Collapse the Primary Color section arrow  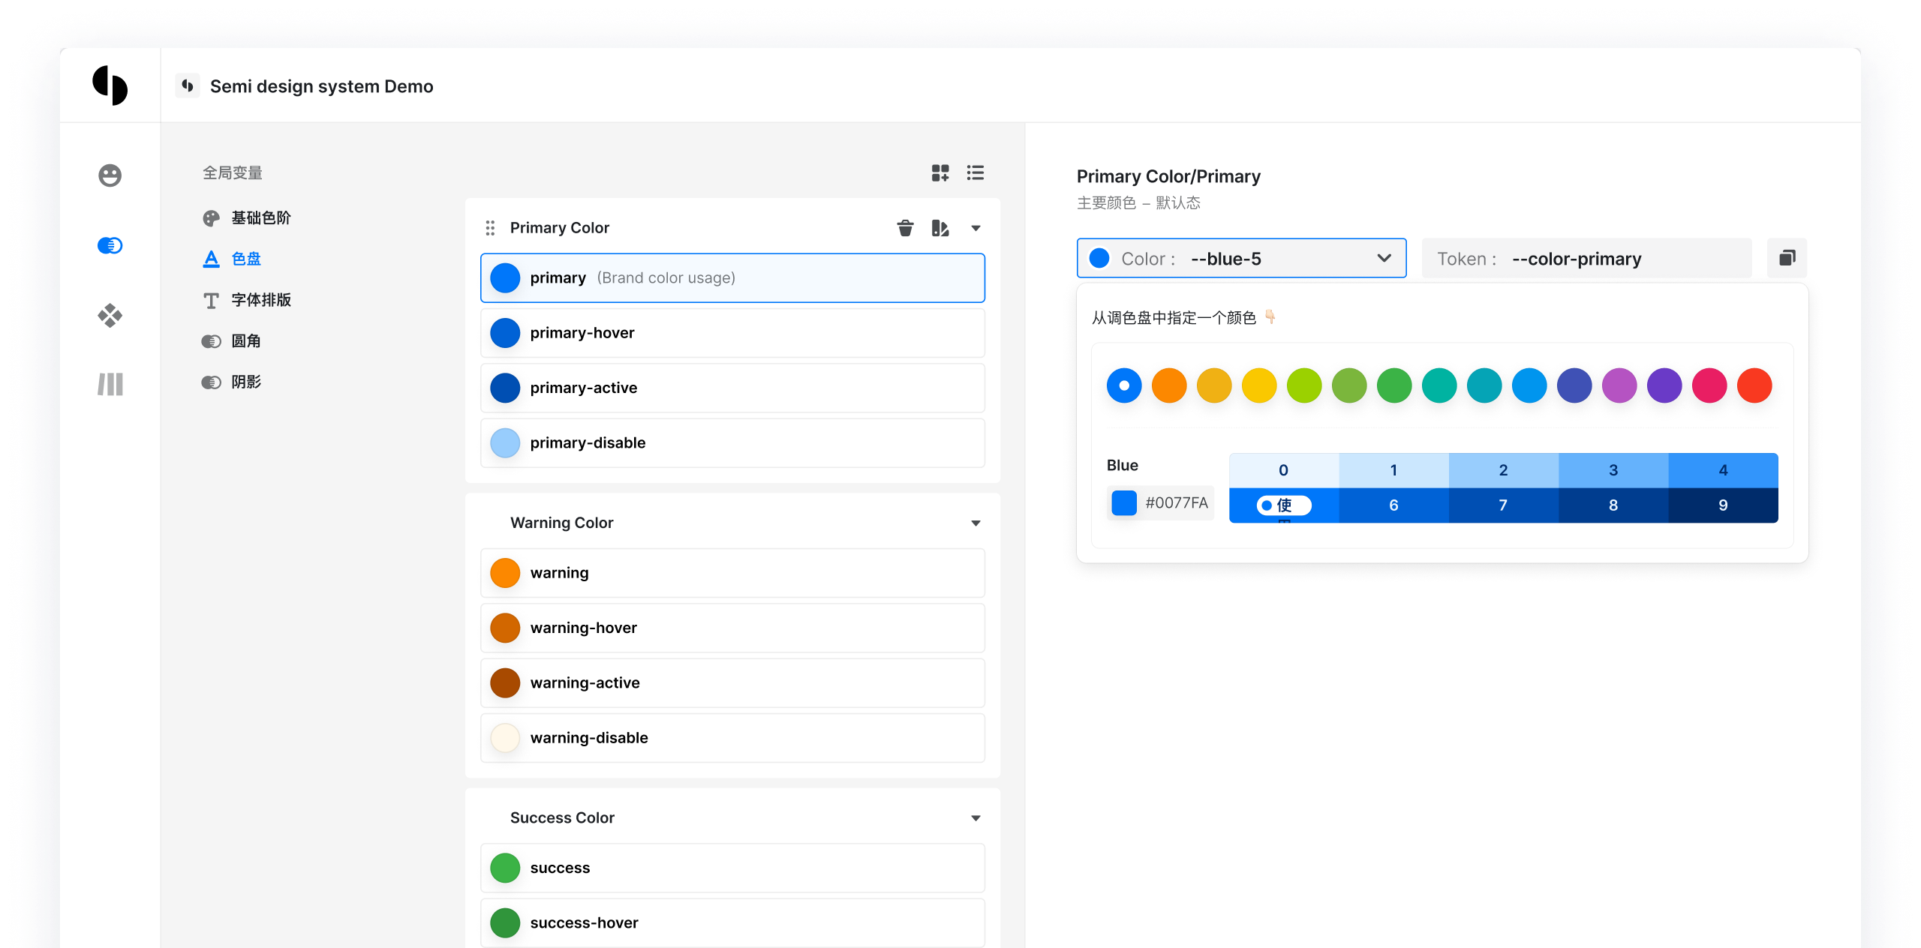click(976, 228)
